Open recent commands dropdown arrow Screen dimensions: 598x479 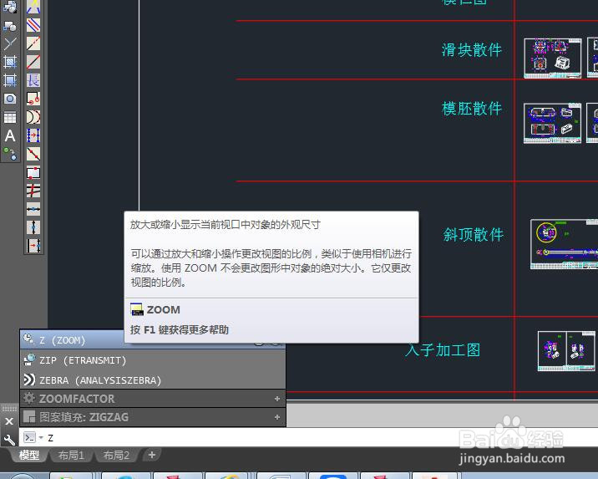point(41,438)
